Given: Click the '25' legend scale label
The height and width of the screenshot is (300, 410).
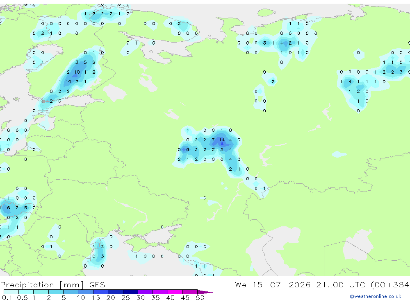Looking at the screenshot, I should [125, 298].
